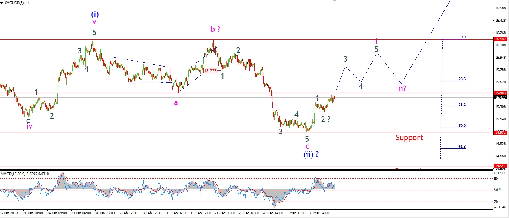This screenshot has height=218, width=509.
Task: Click the blue '(i)' wave label at top
Action: [x=95, y=14]
